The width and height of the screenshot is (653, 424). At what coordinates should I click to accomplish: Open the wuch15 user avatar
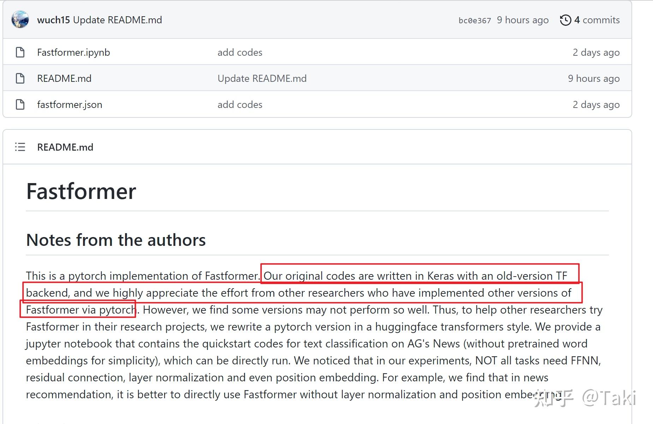[20, 20]
